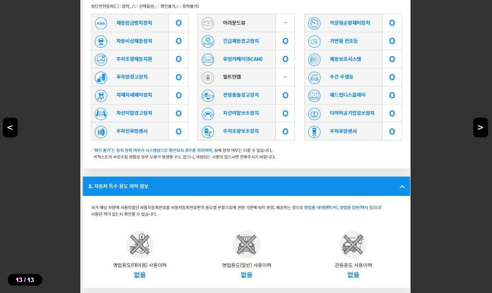Click the 후측방경고장치 icon
This screenshot has height=293, width=492.
101,77
